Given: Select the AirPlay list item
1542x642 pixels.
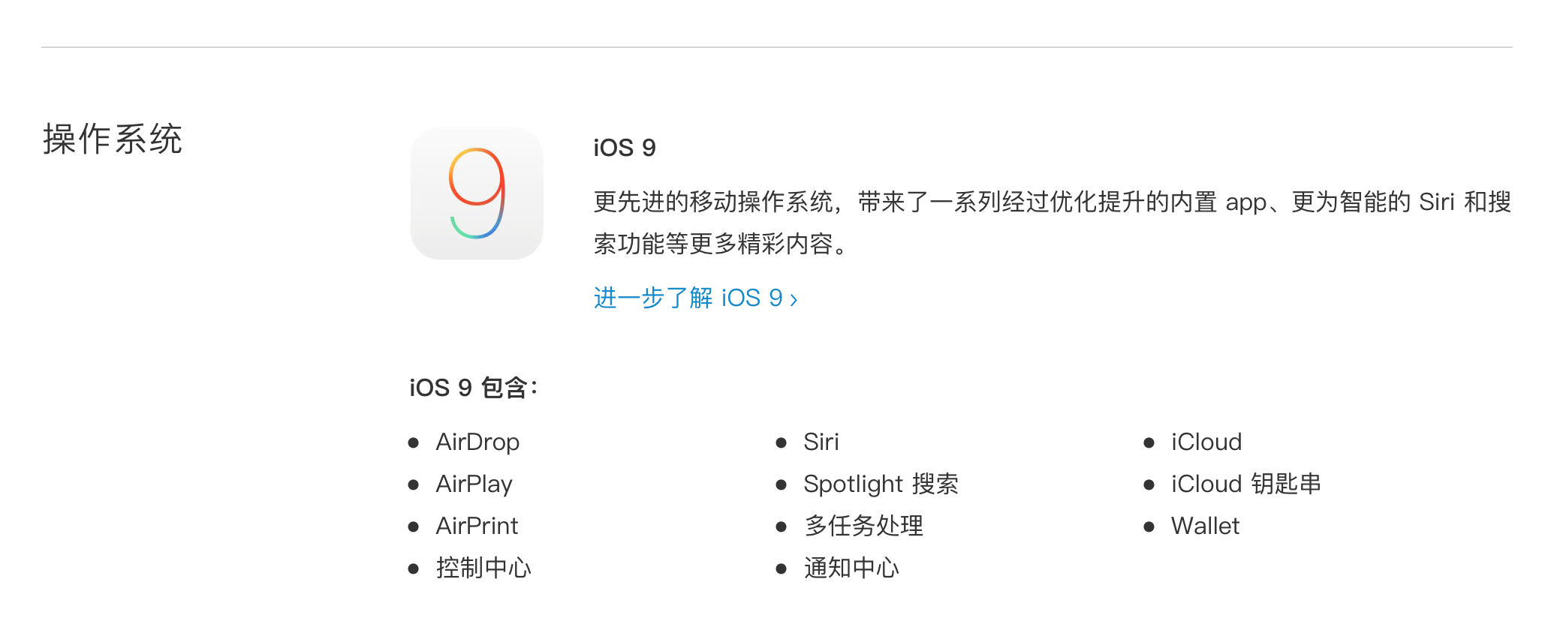Looking at the screenshot, I should [474, 484].
